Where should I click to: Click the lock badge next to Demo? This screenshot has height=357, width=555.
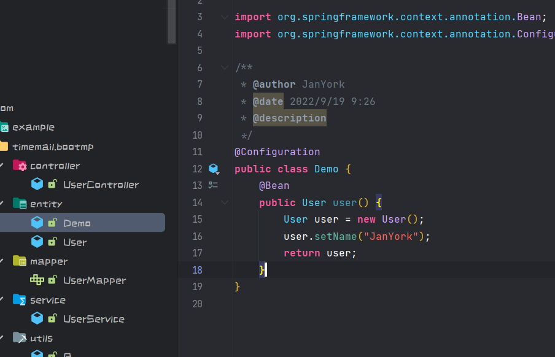click(x=52, y=223)
